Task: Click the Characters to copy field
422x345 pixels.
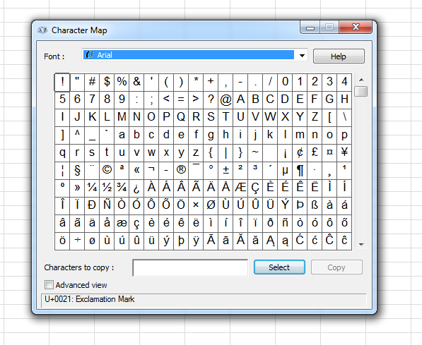Action: pos(190,267)
